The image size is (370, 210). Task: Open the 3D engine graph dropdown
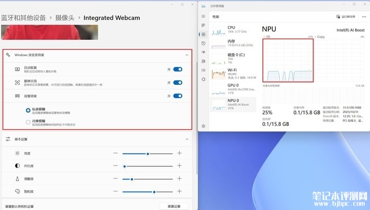click(x=267, y=37)
